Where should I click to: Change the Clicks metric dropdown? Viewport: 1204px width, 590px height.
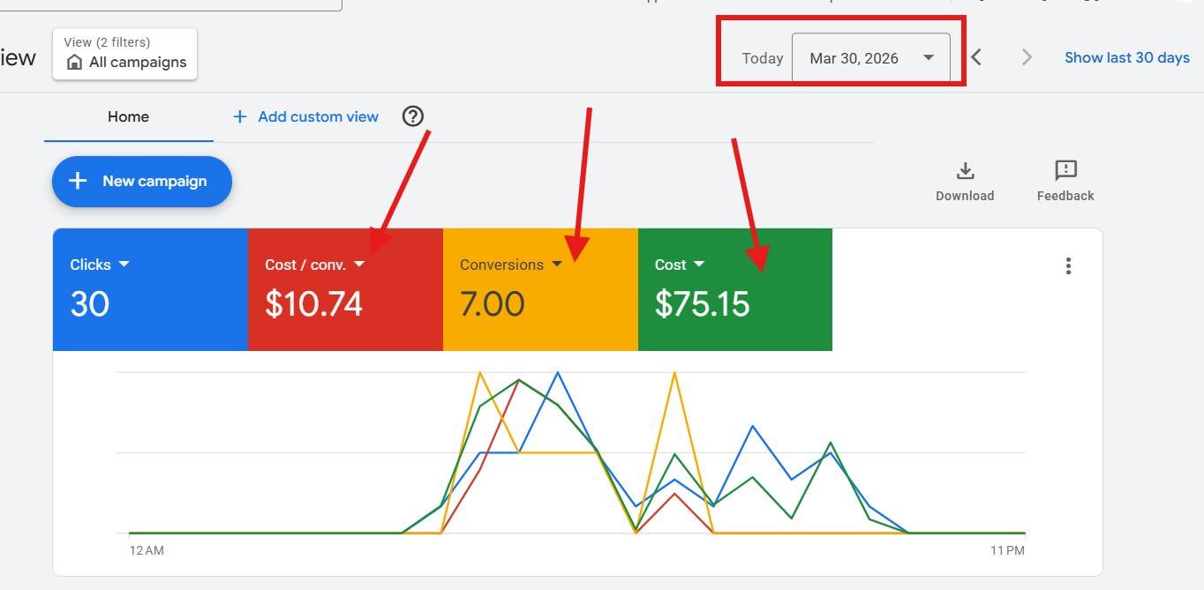100,265
